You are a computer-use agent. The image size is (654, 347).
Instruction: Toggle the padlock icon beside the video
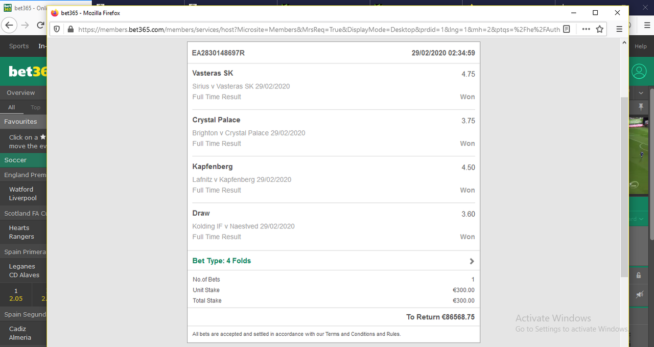639,275
